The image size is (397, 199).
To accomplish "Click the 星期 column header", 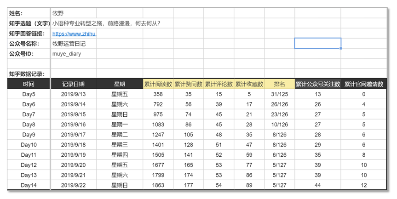I will pyautogui.click(x=120, y=84).
